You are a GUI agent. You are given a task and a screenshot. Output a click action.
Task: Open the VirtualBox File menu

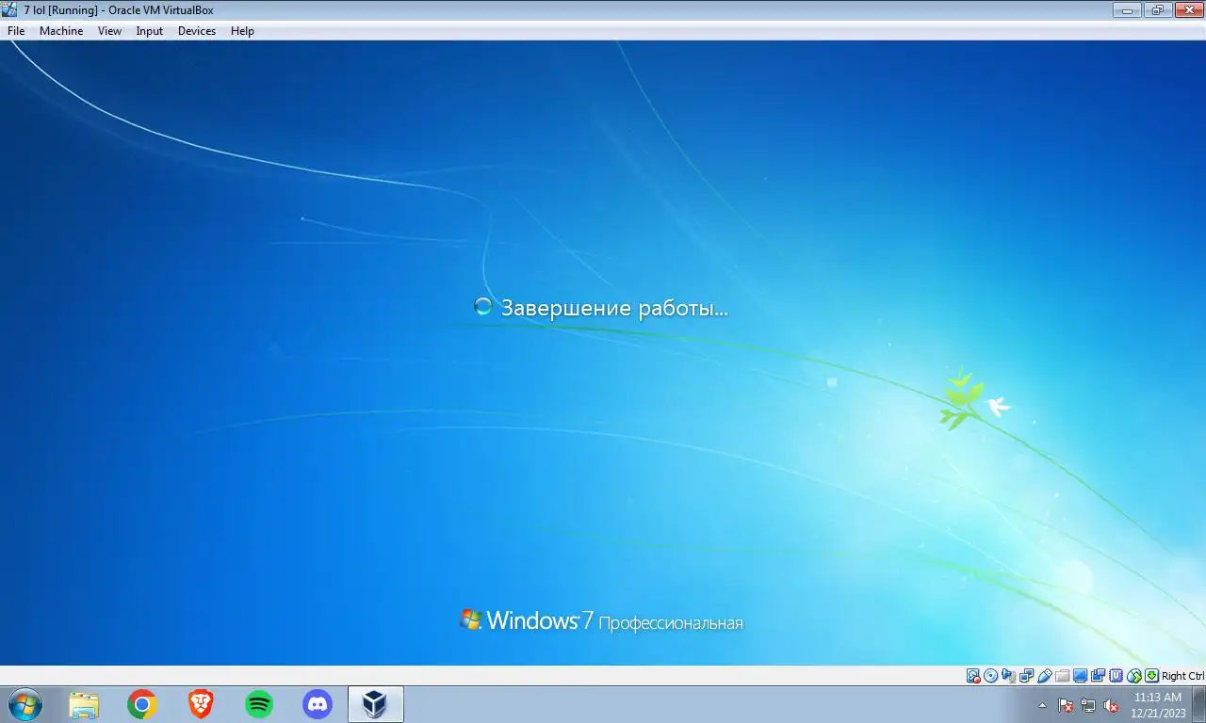[x=16, y=31]
